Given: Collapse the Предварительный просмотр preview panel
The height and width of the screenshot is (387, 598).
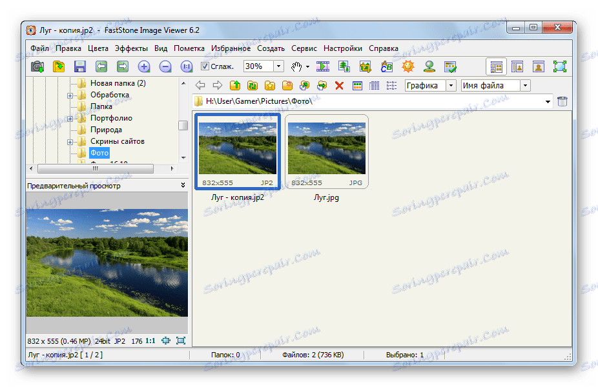Looking at the screenshot, I should tap(183, 186).
